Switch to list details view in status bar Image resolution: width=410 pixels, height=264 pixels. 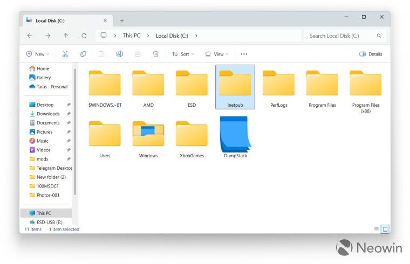pyautogui.click(x=376, y=230)
